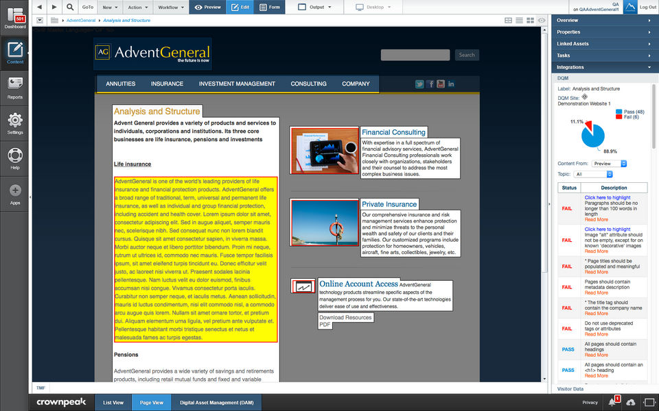
Task: Open the Action dropdown menu
Action: pyautogui.click(x=138, y=7)
